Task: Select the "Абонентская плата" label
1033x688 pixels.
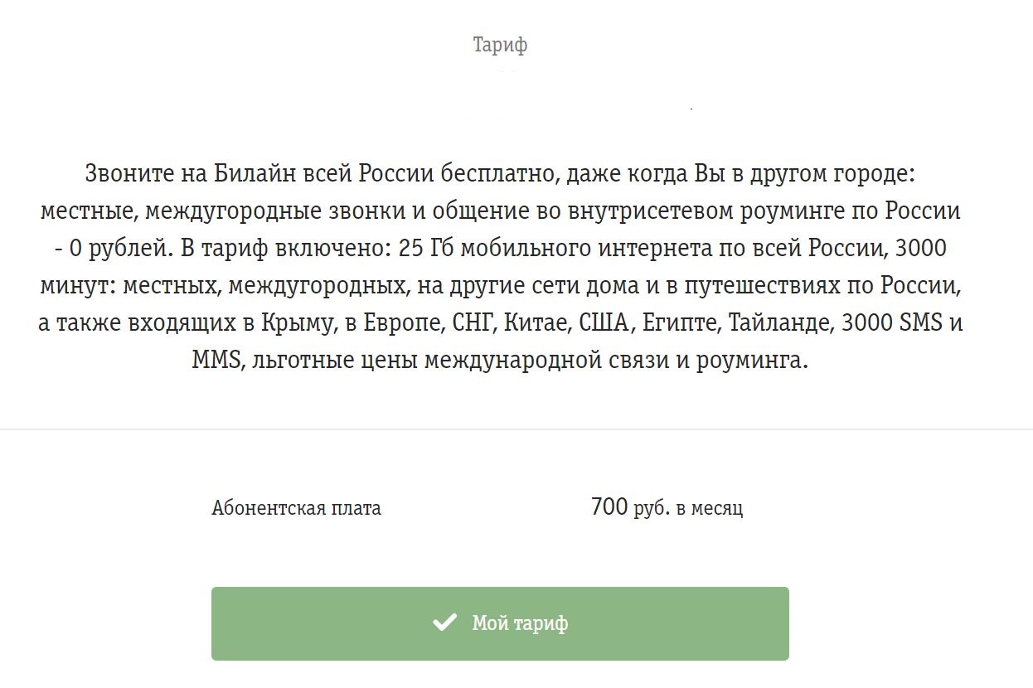Action: 296,507
